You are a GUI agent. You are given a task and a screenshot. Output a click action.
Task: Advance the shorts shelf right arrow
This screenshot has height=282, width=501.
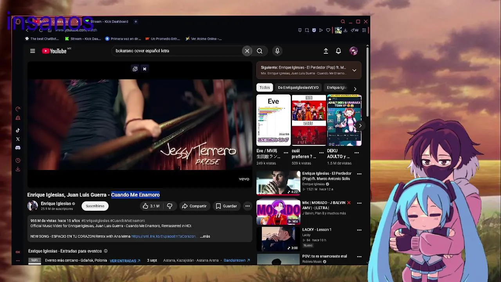pyautogui.click(x=360, y=126)
